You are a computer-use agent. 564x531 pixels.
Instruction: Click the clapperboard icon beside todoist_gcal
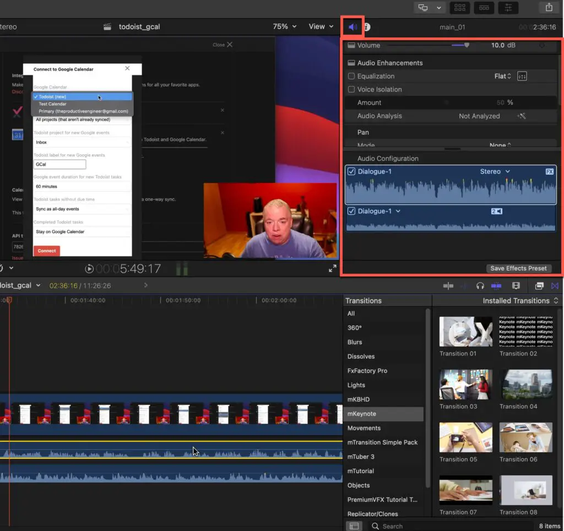tap(107, 26)
